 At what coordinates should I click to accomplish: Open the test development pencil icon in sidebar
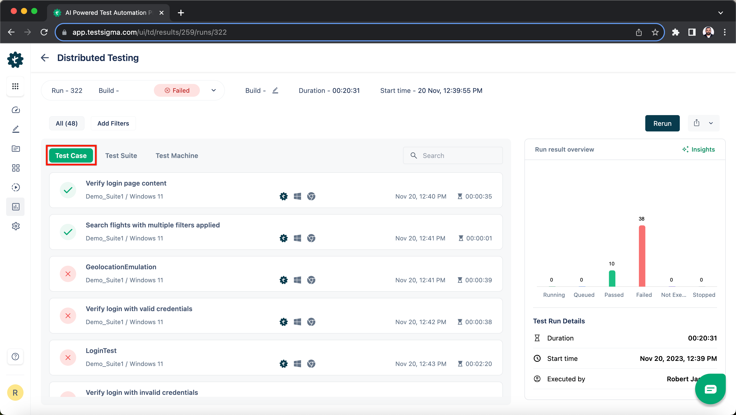pos(16,129)
